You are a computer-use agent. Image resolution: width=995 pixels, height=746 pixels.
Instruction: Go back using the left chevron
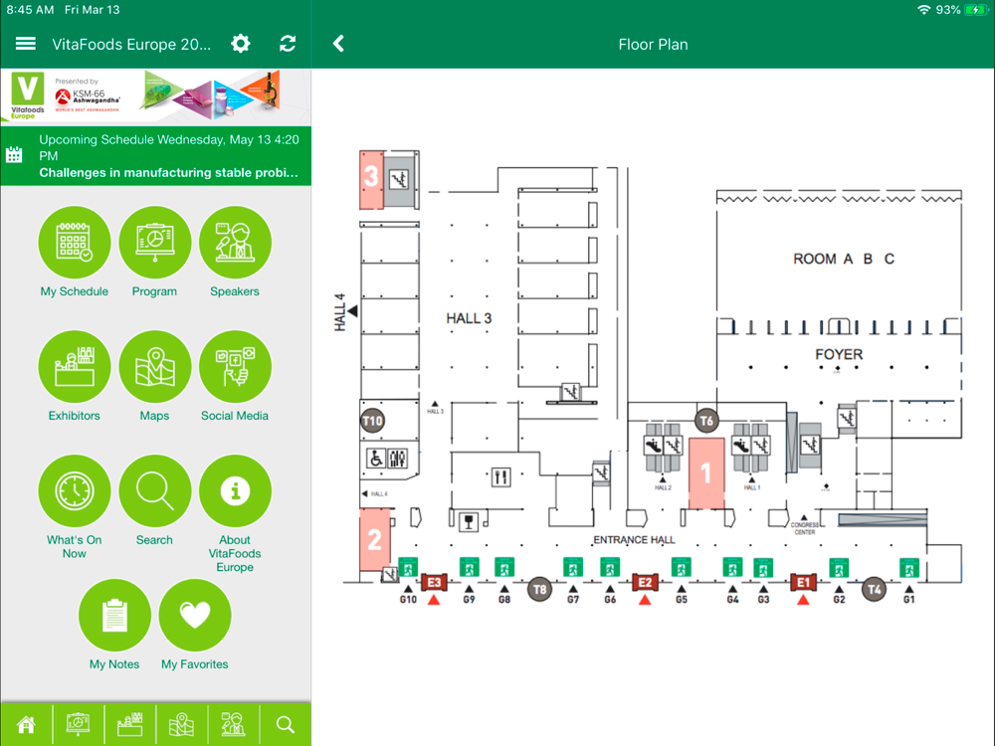click(338, 44)
